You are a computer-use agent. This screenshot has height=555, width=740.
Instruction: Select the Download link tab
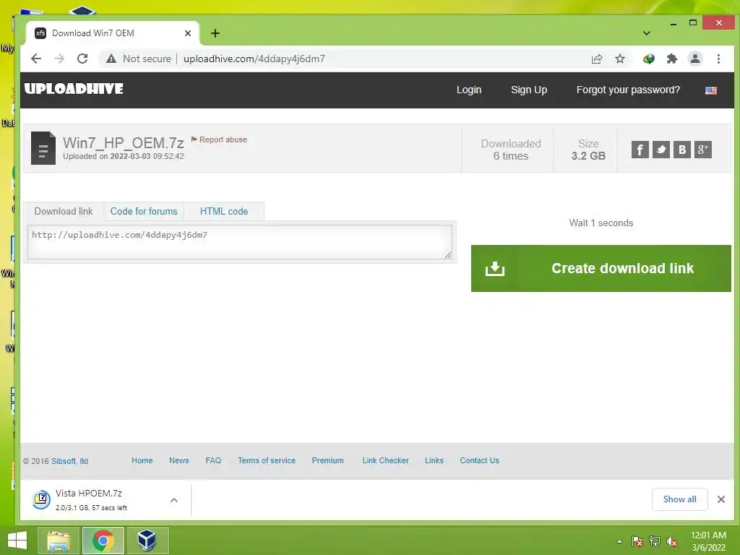[64, 211]
